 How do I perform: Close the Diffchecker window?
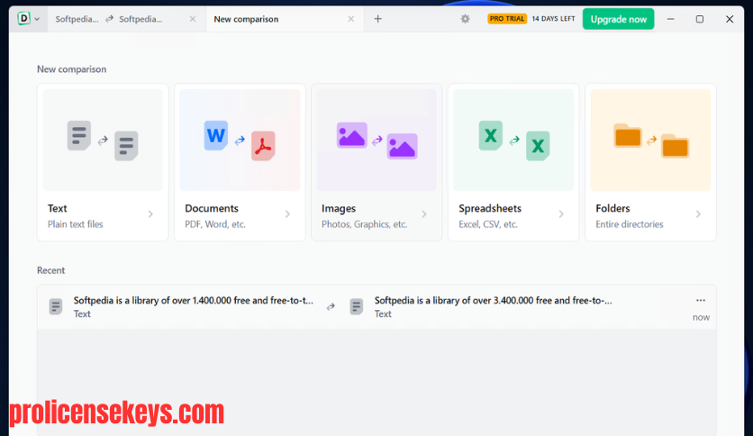[730, 19]
